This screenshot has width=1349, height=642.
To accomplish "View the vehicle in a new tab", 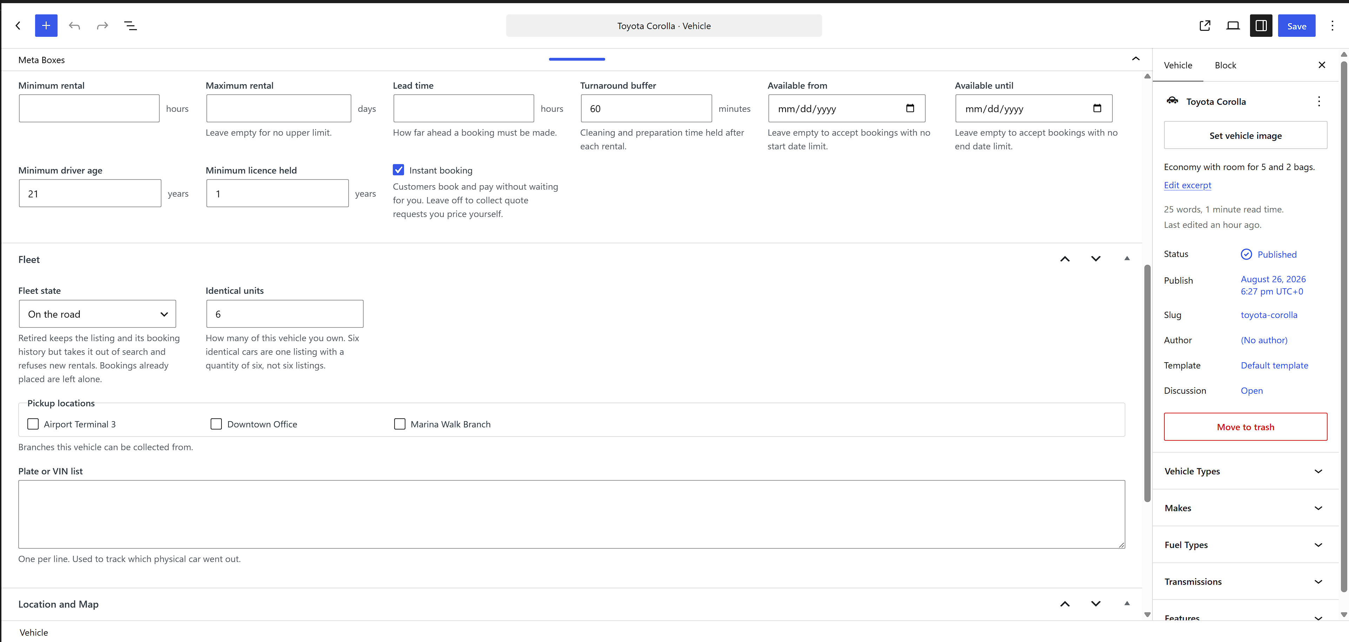I will coord(1205,26).
